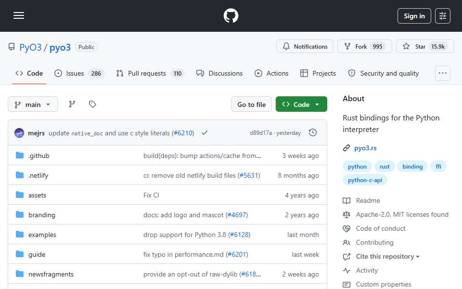Click the link chain icon beside pyo3.rs
Screen dimensions: 462x289
346,148
